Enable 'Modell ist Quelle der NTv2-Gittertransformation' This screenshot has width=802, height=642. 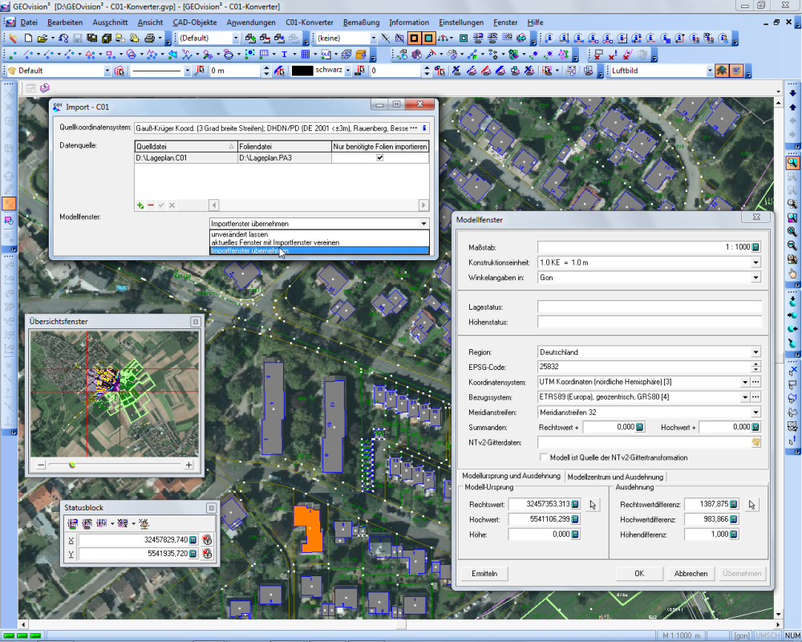click(x=543, y=457)
